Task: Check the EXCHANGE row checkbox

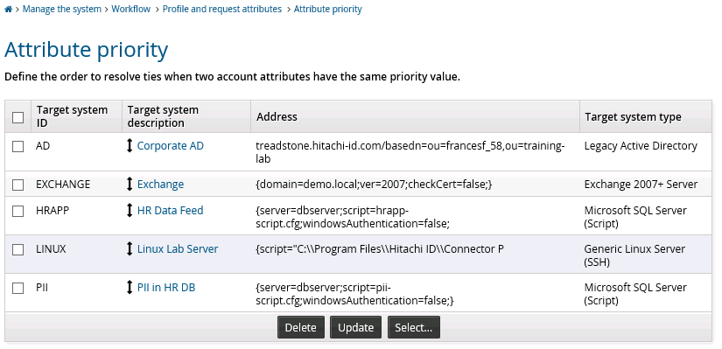Action: [x=18, y=185]
